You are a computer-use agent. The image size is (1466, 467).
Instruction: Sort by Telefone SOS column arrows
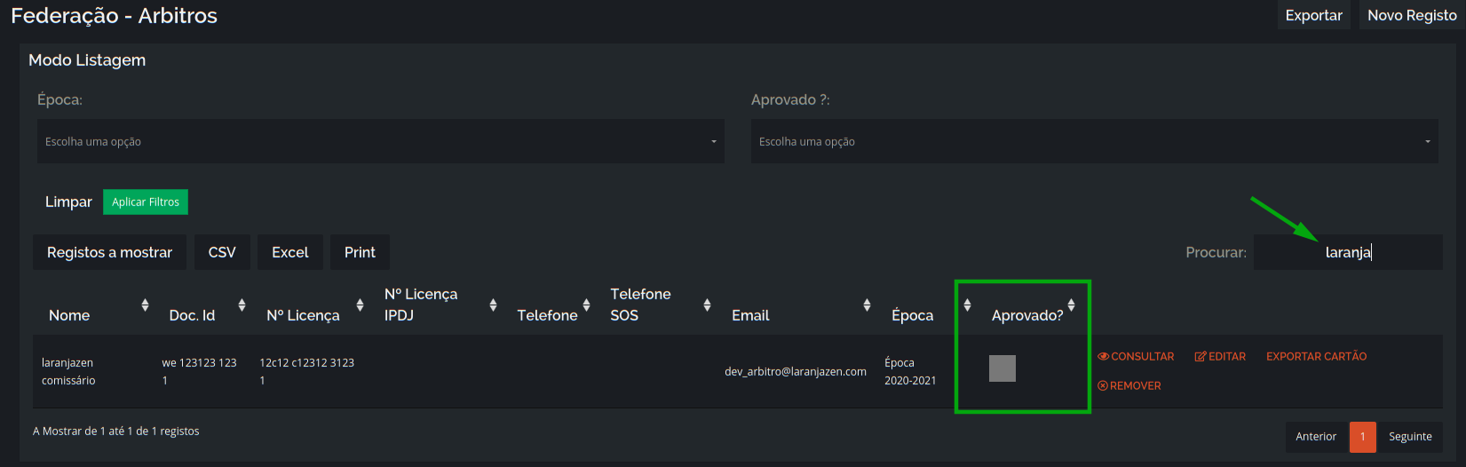pos(707,305)
